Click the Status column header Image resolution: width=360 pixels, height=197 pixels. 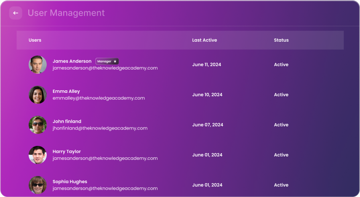(x=281, y=40)
